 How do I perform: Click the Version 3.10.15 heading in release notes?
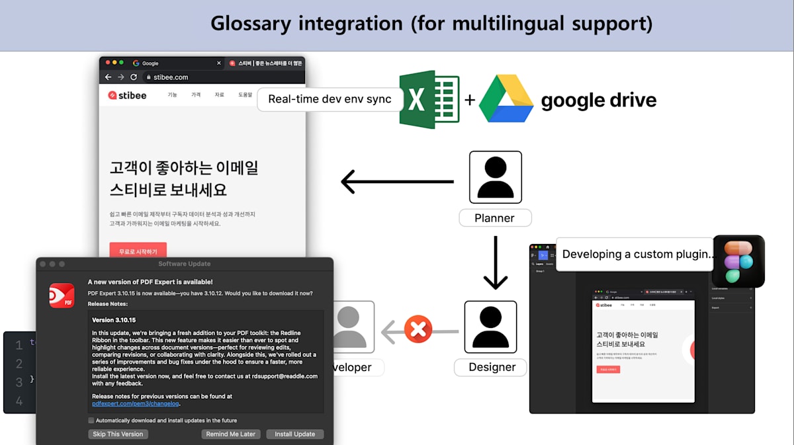(x=114, y=320)
